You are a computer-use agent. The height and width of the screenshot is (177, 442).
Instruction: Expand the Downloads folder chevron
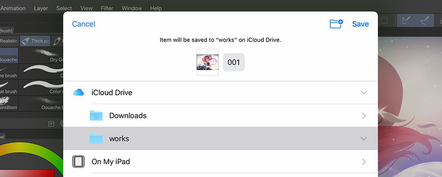pos(364,115)
